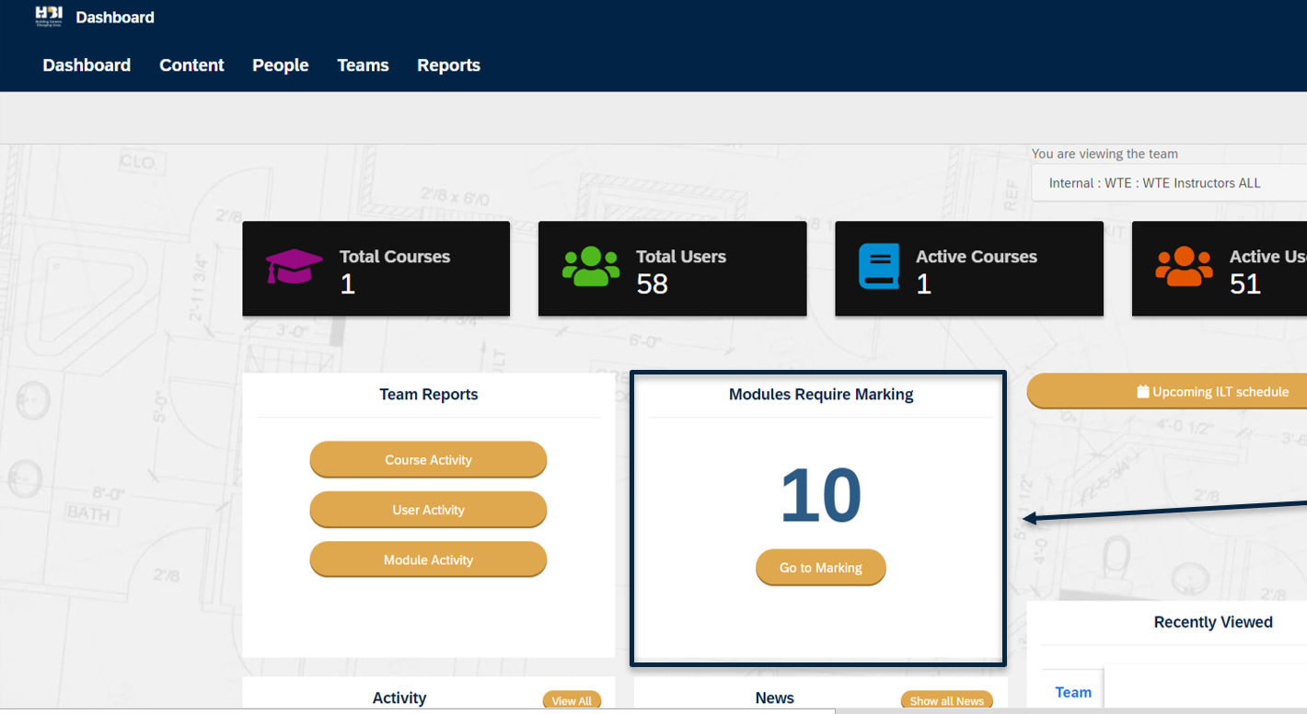Open the Dashboard navigation menu item
The width and height of the screenshot is (1307, 714).
coord(87,65)
